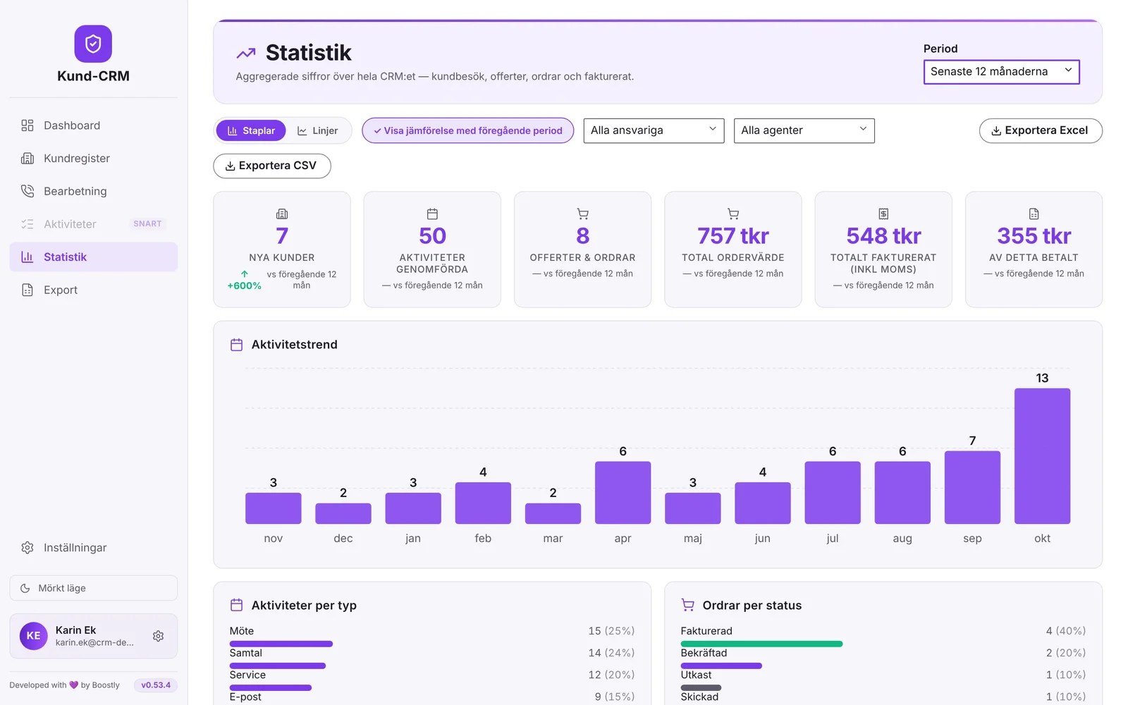Toggle Mörkt läge dark mode

click(93, 588)
